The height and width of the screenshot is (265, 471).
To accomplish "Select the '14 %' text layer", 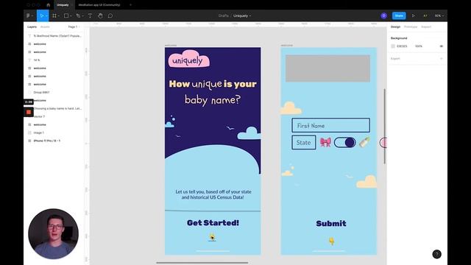I will (x=37, y=60).
